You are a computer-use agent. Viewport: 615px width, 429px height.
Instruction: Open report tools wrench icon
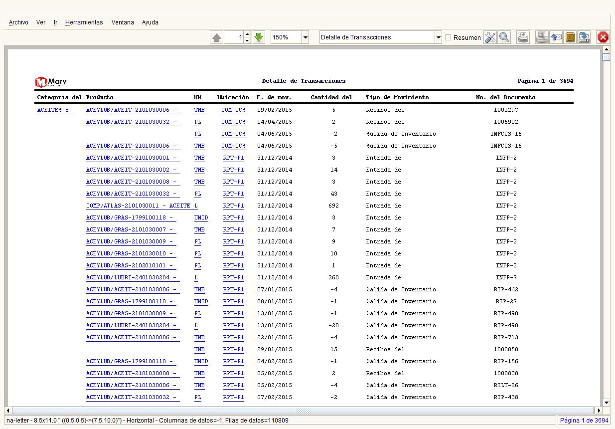(490, 37)
